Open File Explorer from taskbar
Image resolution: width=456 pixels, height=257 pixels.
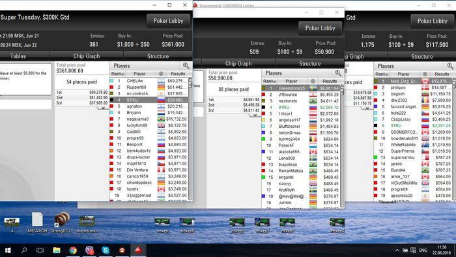coord(57,250)
